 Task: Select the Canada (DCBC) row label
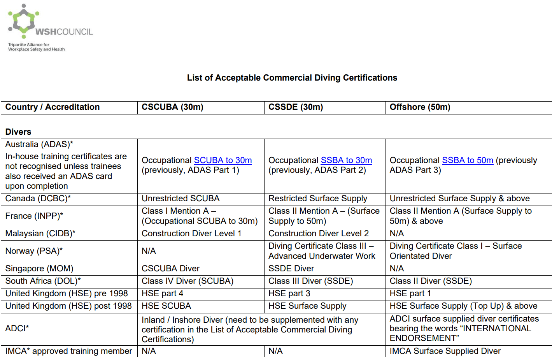38,199
